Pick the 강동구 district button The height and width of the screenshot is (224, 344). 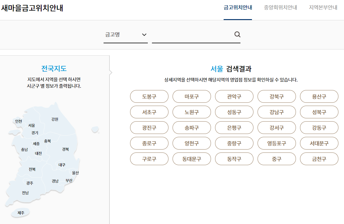coord(319,128)
